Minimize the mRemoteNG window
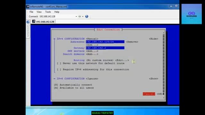This screenshot has width=205, height=115. (x=171, y=6)
